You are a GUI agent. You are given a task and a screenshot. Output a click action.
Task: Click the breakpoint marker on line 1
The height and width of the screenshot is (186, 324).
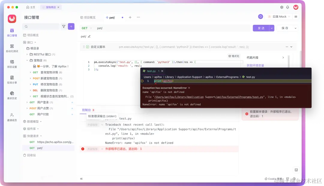click(x=142, y=81)
